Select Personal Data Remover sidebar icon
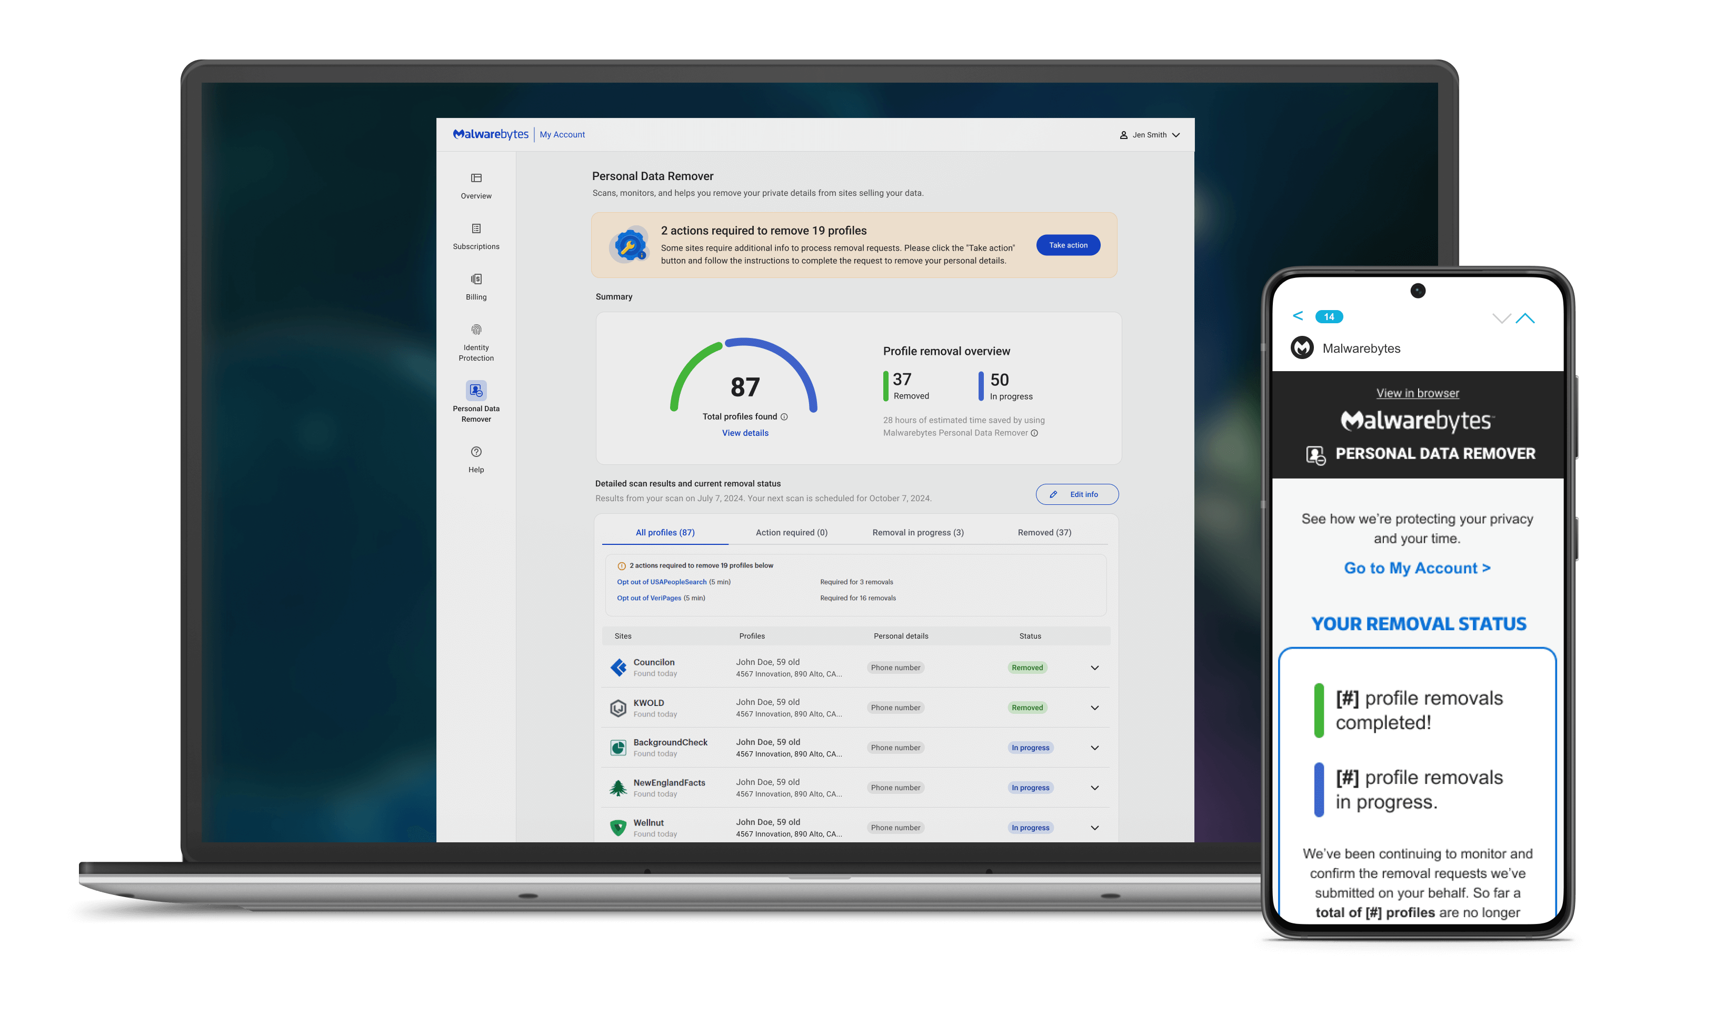 coord(475,390)
